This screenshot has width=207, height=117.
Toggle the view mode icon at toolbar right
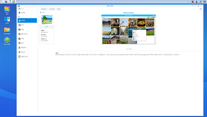(x=201, y=9)
